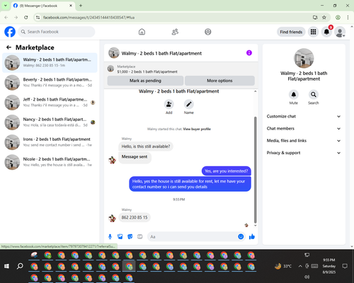Expand the Privacy & support section
Image resolution: width=354 pixels, height=283 pixels.
(x=304, y=153)
